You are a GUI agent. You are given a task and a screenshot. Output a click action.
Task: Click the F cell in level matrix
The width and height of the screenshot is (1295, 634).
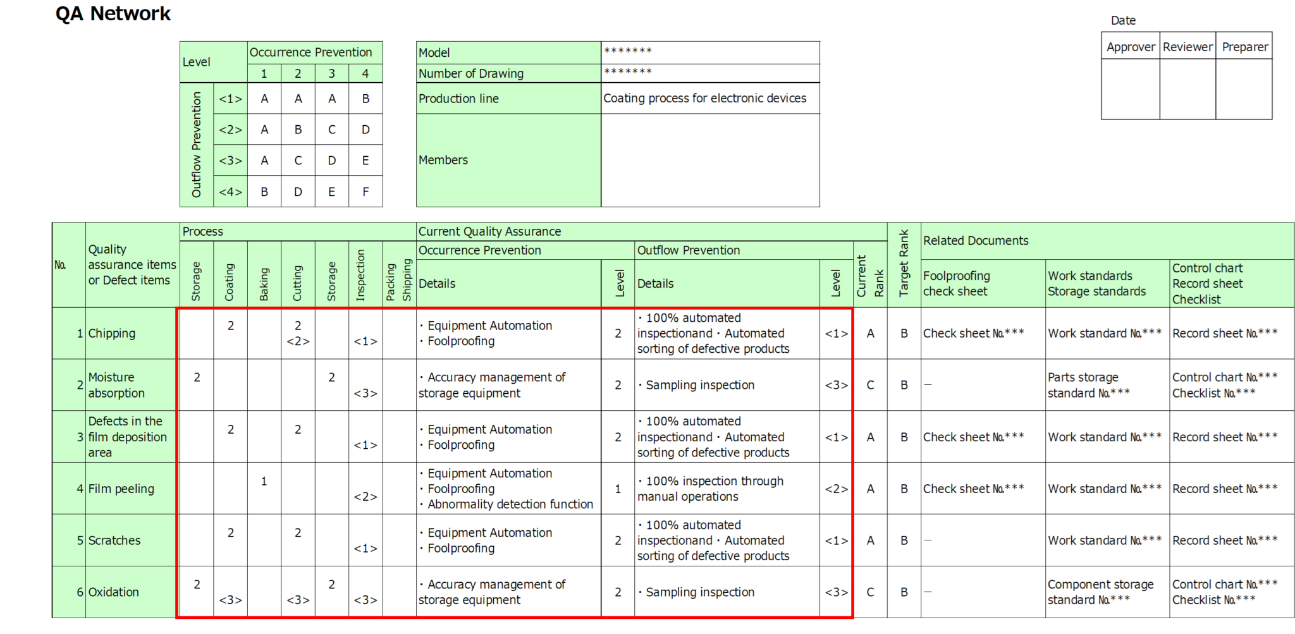point(365,192)
